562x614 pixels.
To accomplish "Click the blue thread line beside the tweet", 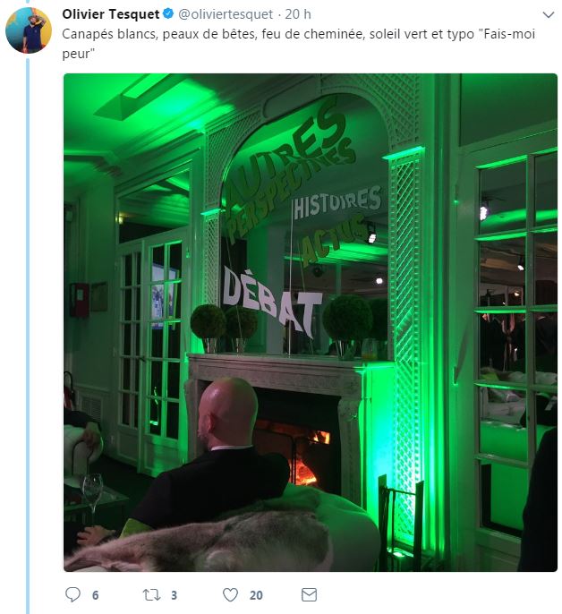I will coord(28,336).
